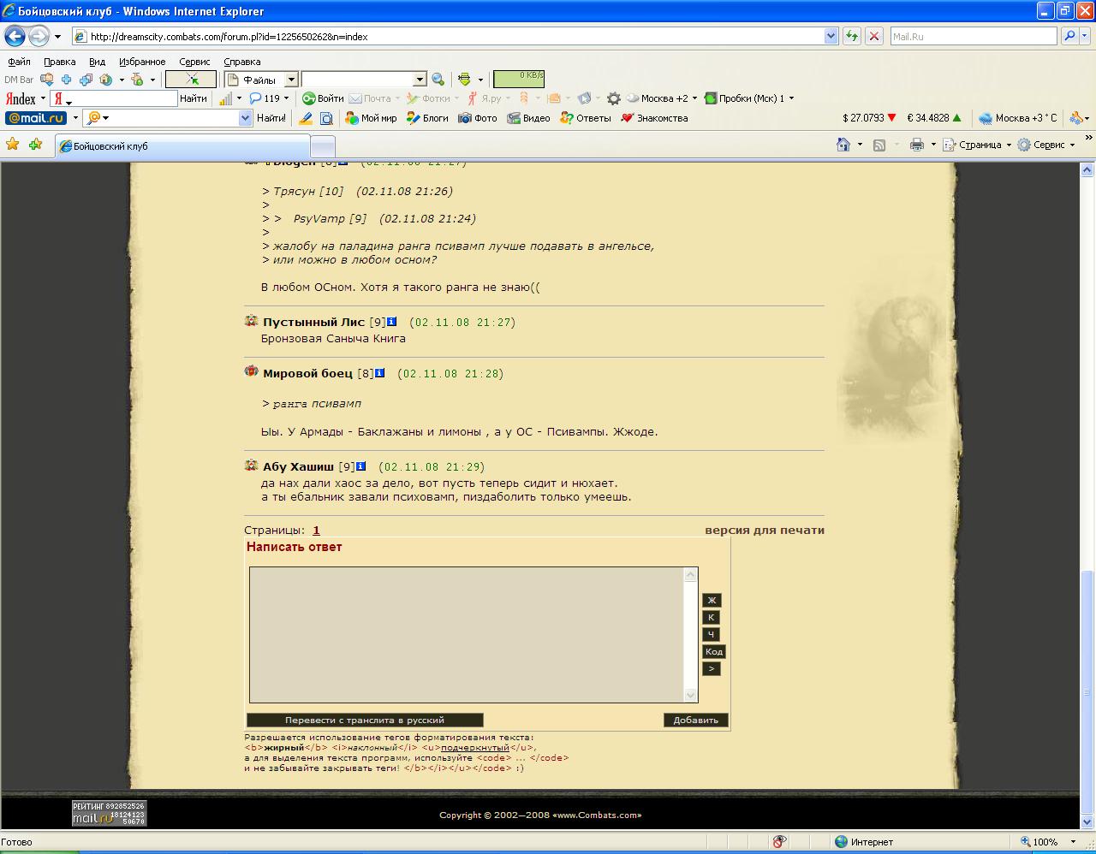Add page to favorites with green plus star

[35, 145]
